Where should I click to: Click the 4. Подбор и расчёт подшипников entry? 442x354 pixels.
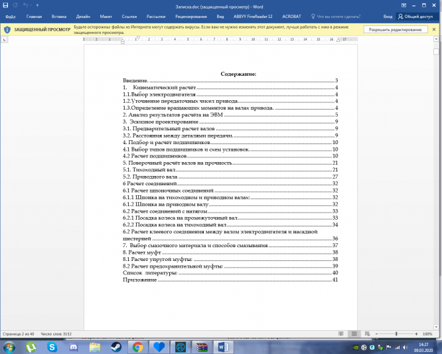coord(230,142)
